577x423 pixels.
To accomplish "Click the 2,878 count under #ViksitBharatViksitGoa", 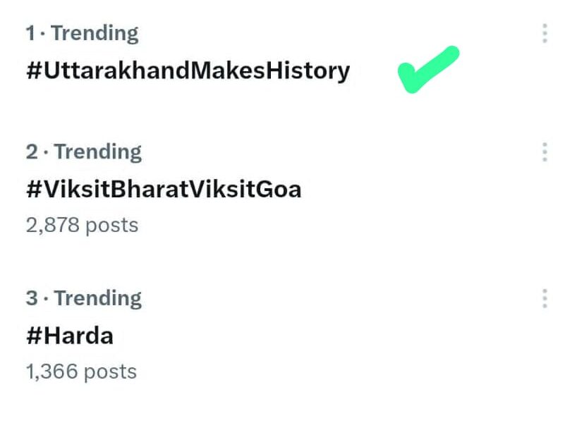I will (52, 225).
